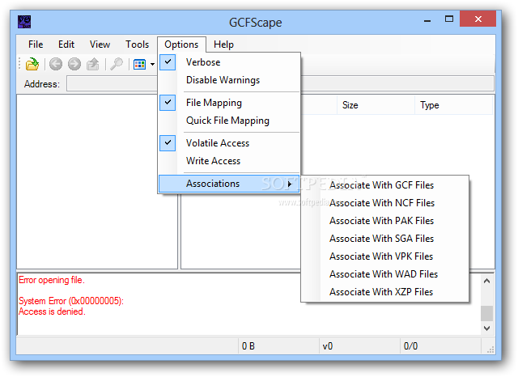Click the Forward navigation arrow icon

tap(74, 64)
